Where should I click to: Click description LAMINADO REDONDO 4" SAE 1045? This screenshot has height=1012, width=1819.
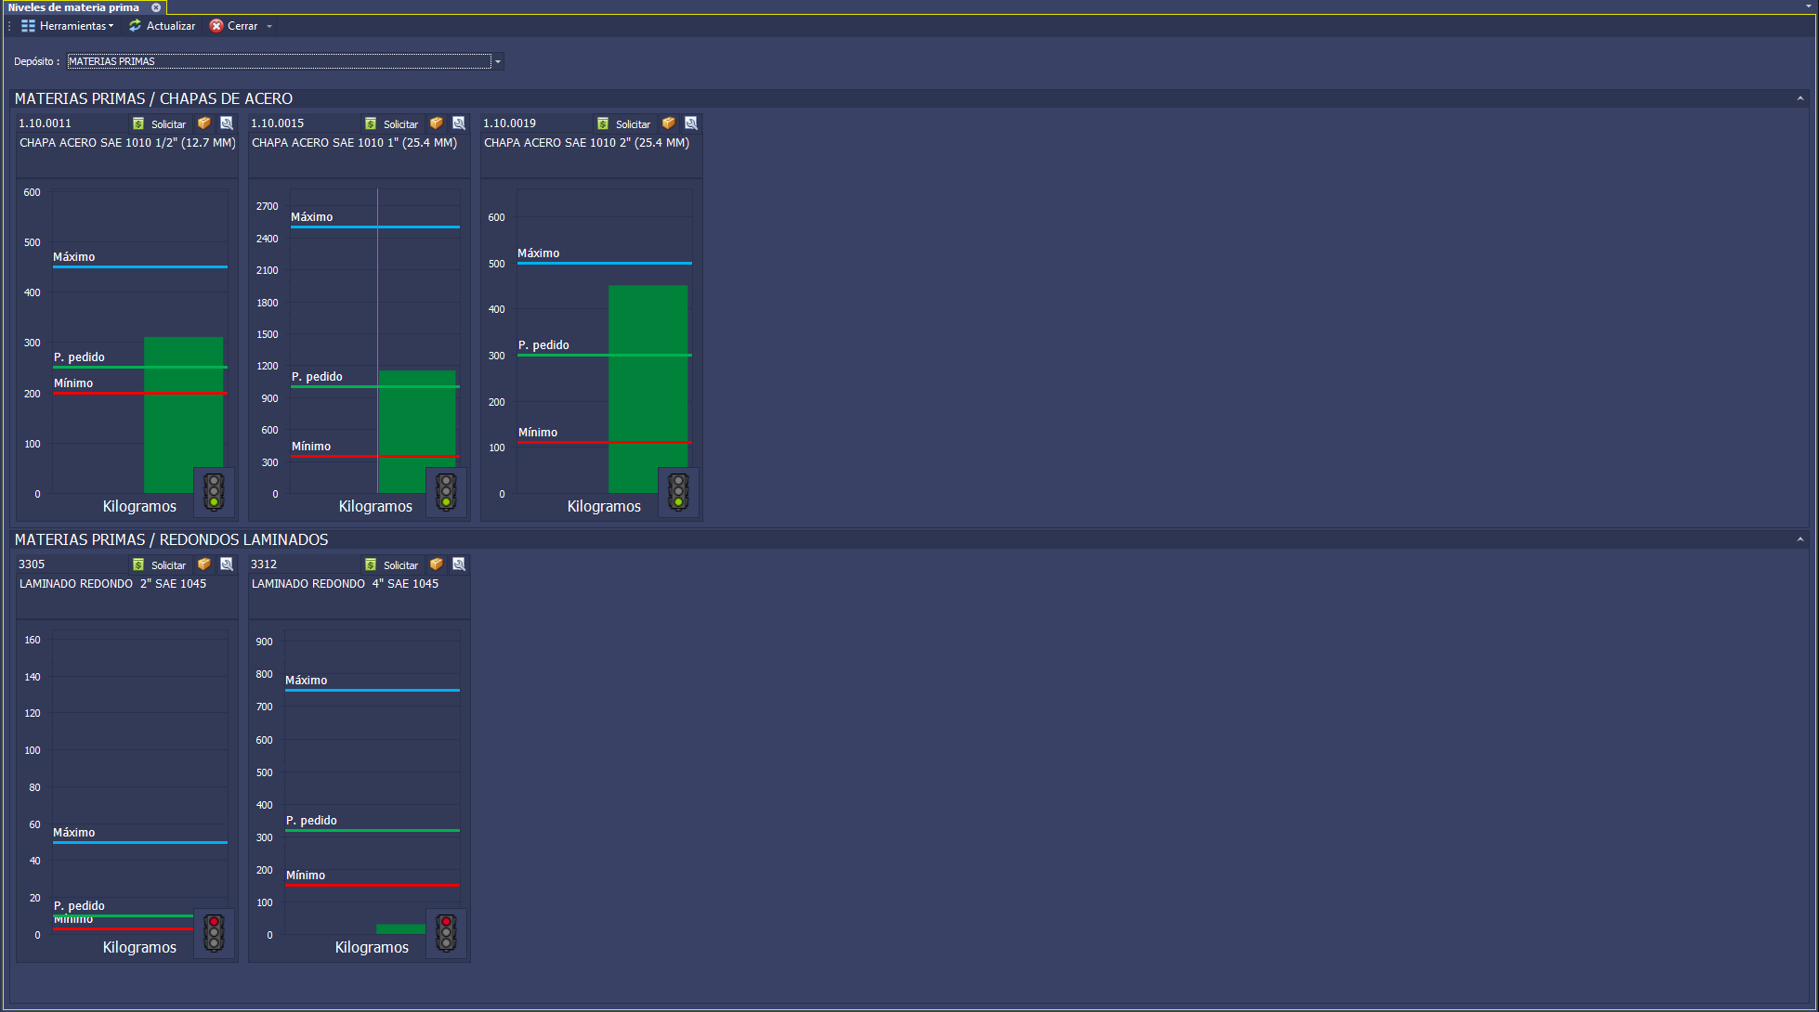(x=345, y=584)
